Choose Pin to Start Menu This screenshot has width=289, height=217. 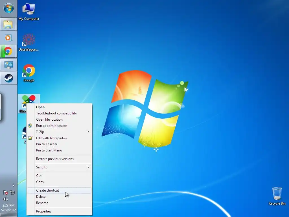[x=59, y=150]
